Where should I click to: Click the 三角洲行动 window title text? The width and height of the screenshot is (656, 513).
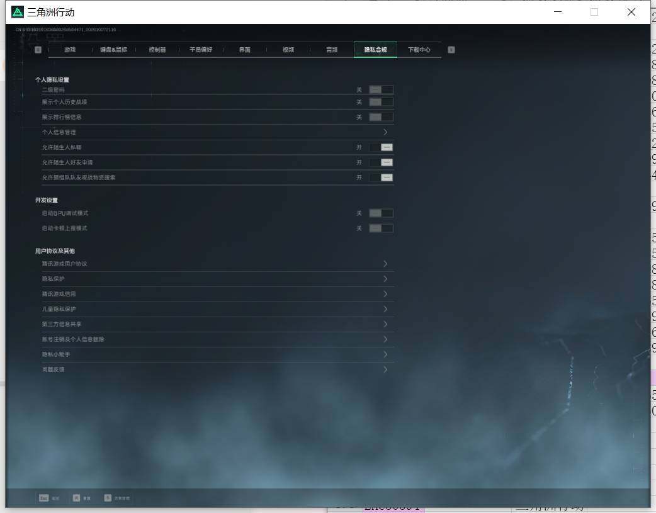pos(51,13)
